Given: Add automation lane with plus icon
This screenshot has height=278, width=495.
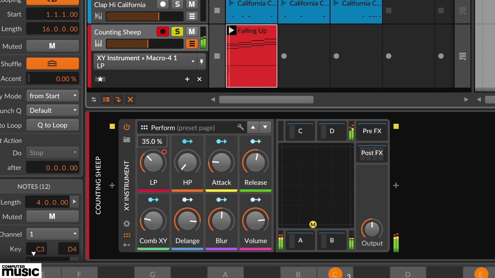Looking at the screenshot, I should [187, 79].
